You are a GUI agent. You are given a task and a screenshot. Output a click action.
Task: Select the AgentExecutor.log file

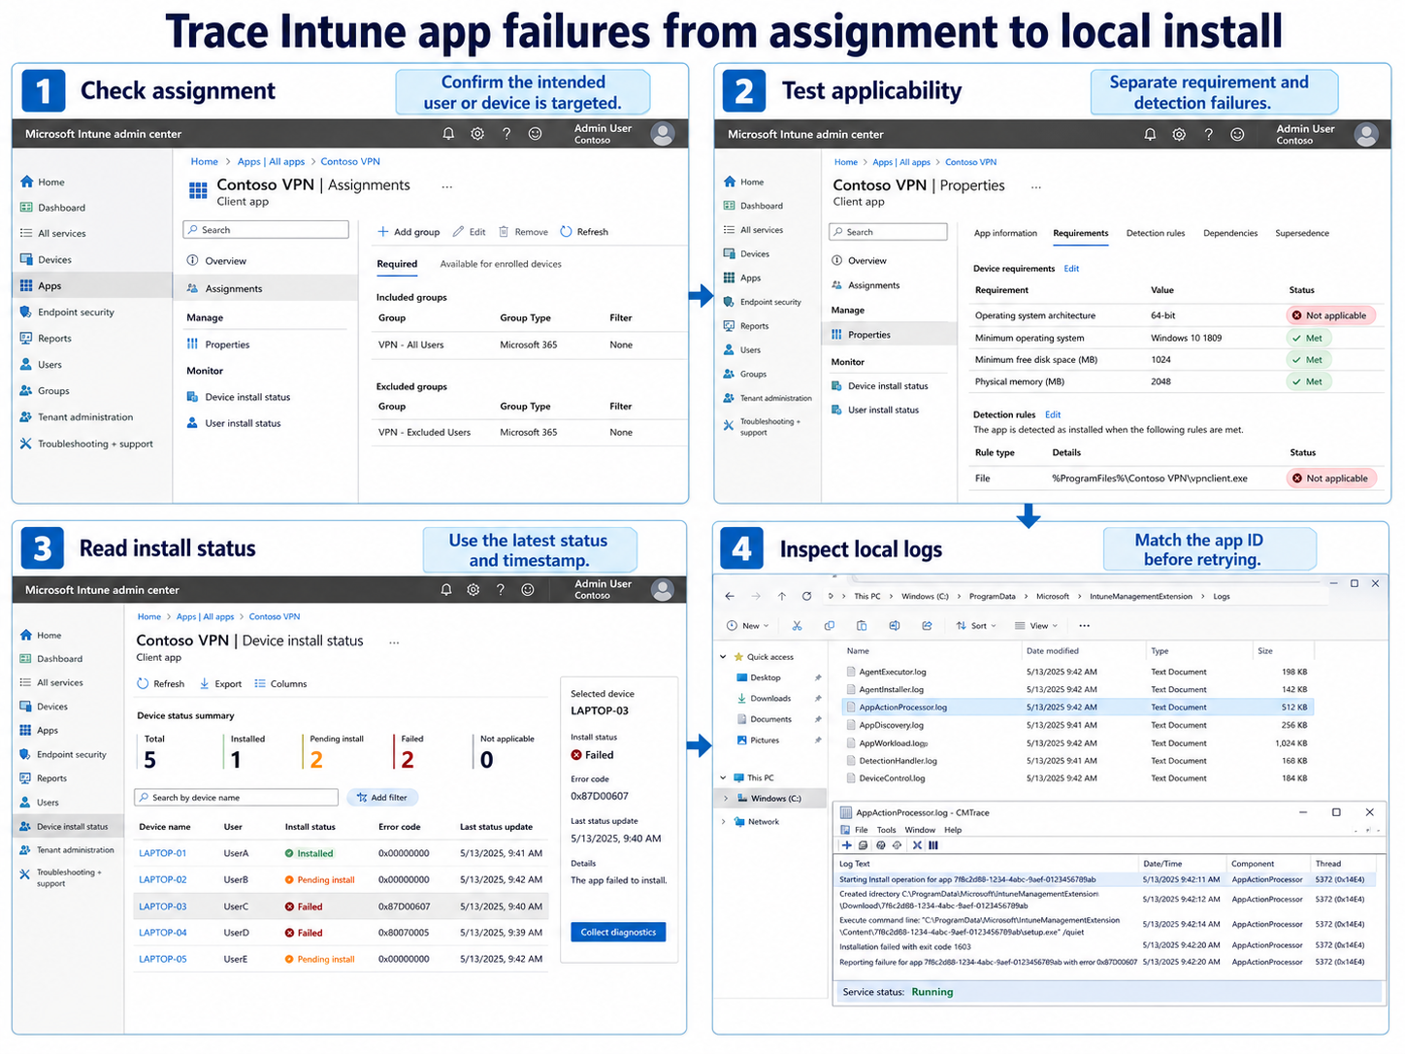click(x=1077, y=672)
